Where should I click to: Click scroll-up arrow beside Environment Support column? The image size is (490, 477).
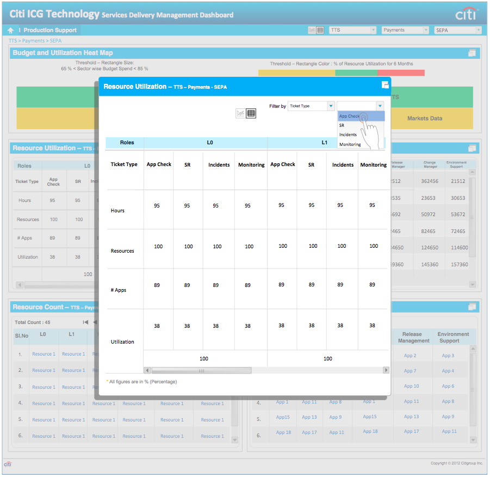pos(473,348)
